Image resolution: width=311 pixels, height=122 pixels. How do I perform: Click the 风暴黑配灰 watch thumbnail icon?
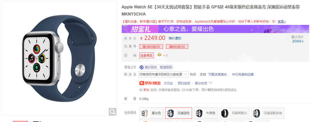click(225, 113)
